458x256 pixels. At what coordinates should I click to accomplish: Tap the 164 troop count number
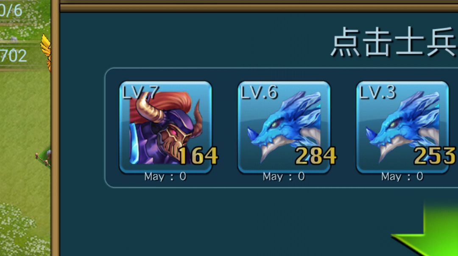[x=198, y=156]
